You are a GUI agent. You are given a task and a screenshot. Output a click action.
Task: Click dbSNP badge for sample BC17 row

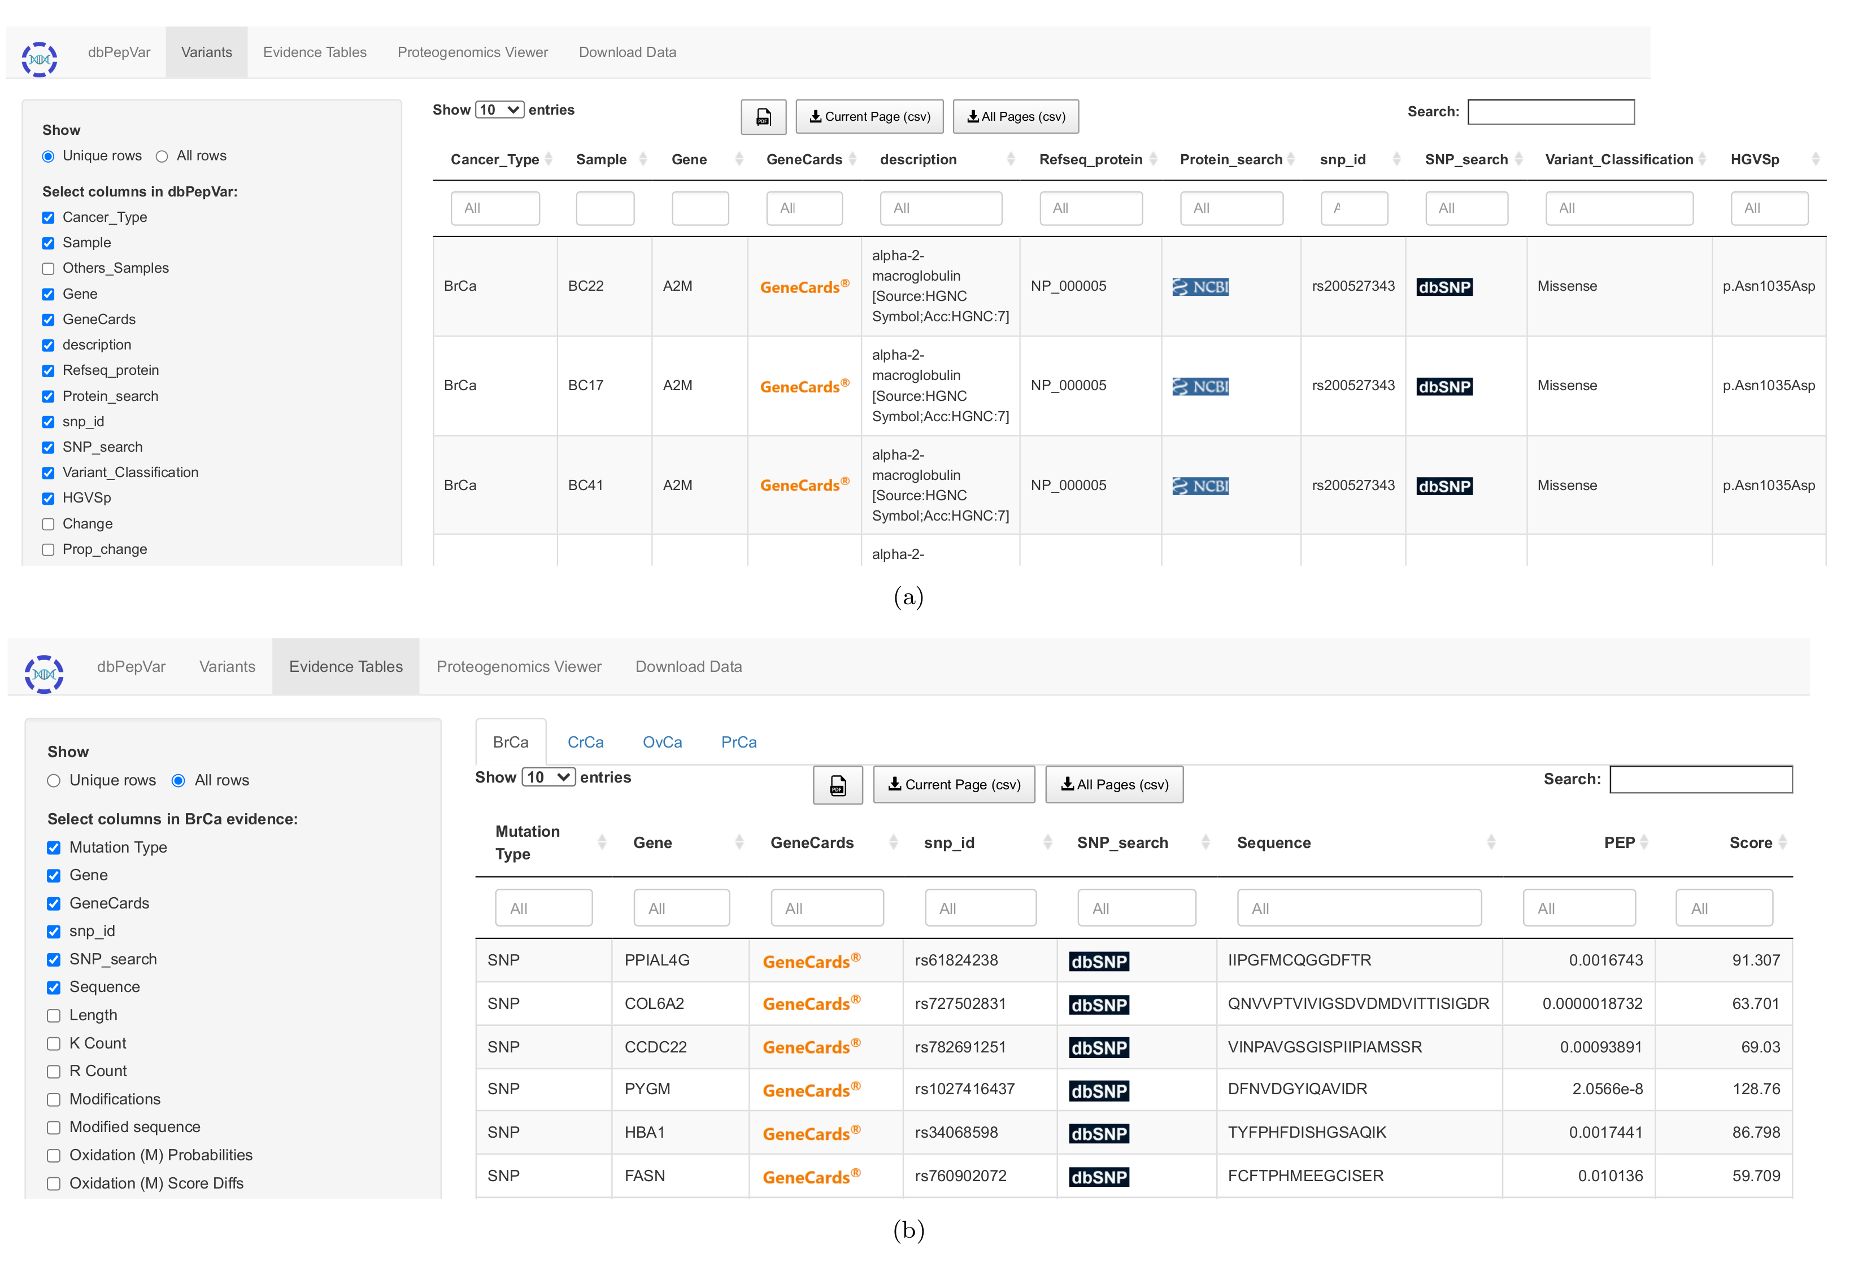pos(1444,386)
